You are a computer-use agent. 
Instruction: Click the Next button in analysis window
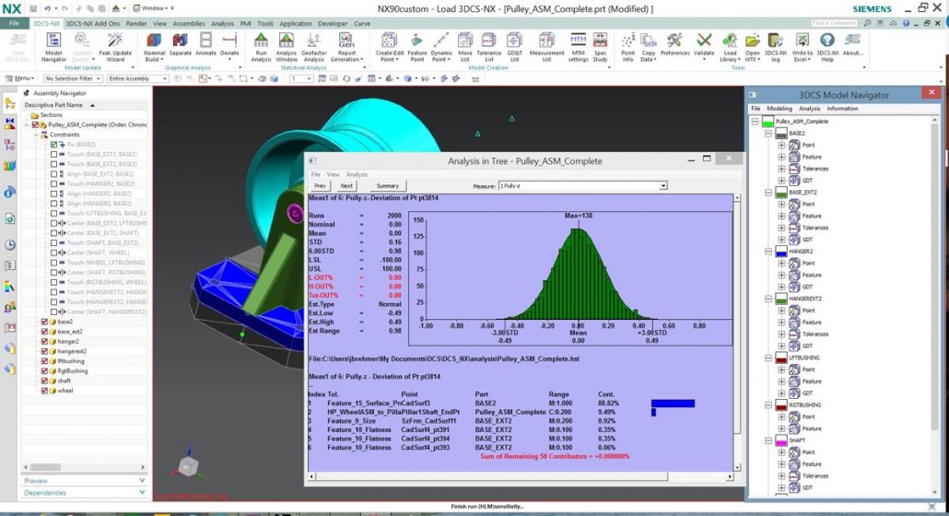coord(346,186)
